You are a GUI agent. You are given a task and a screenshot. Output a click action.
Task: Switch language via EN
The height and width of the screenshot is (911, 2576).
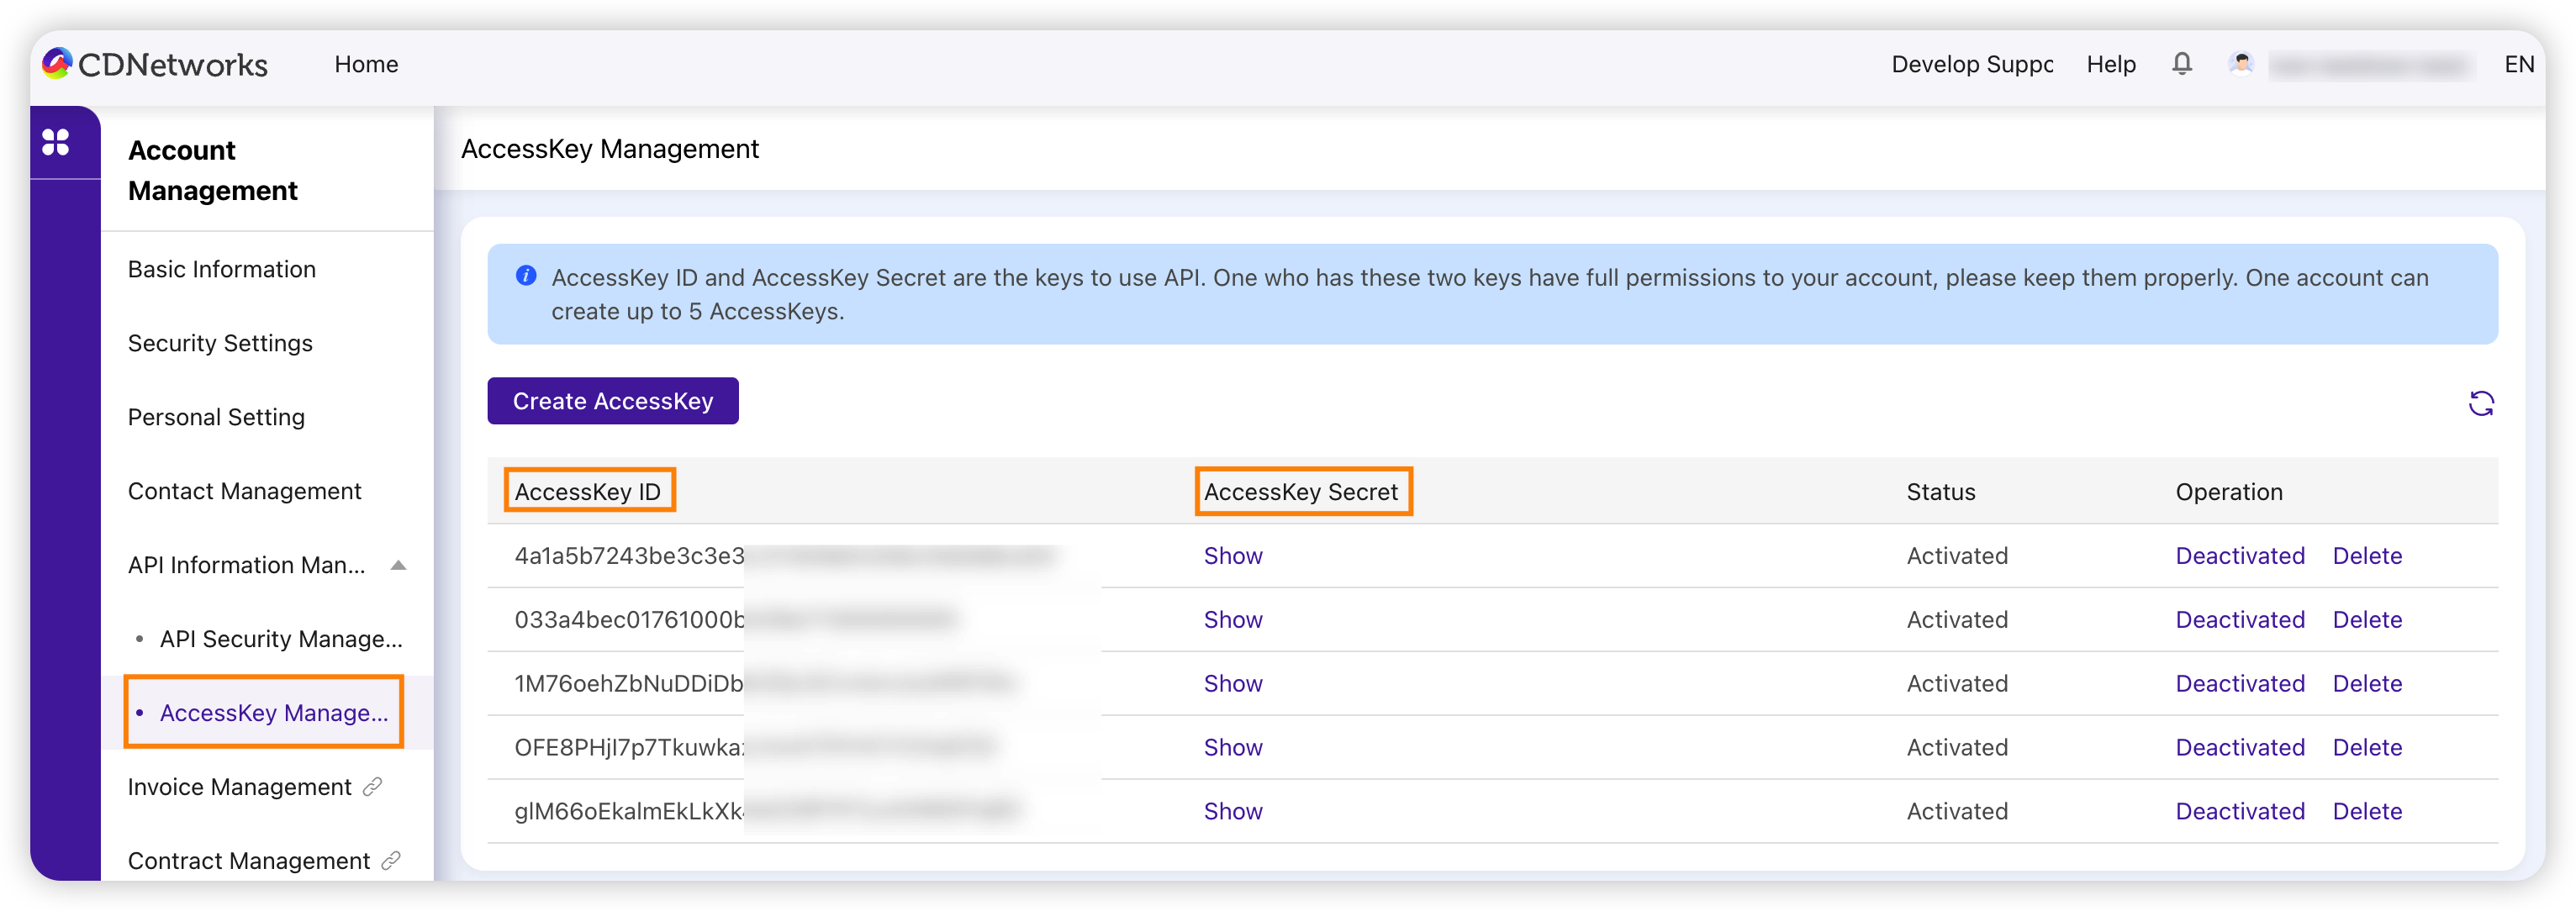click(2519, 64)
